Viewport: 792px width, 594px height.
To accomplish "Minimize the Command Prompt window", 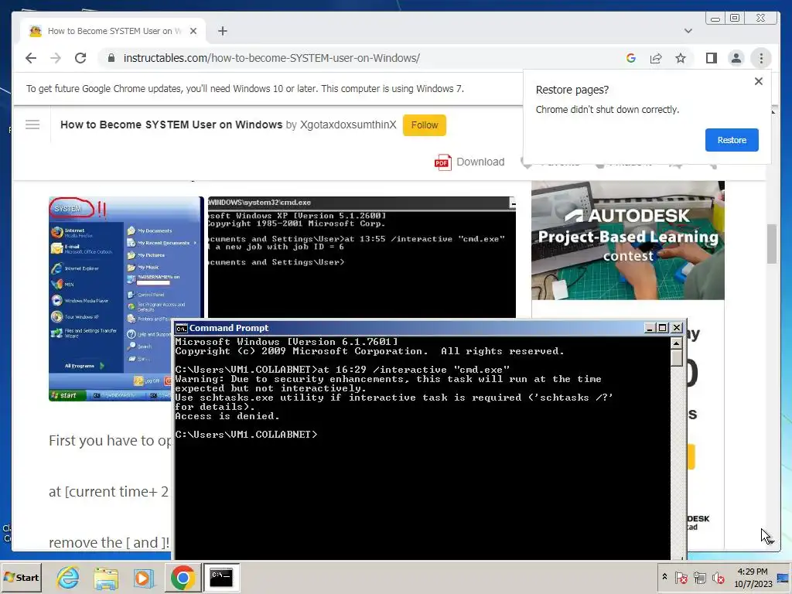I will [x=650, y=328].
